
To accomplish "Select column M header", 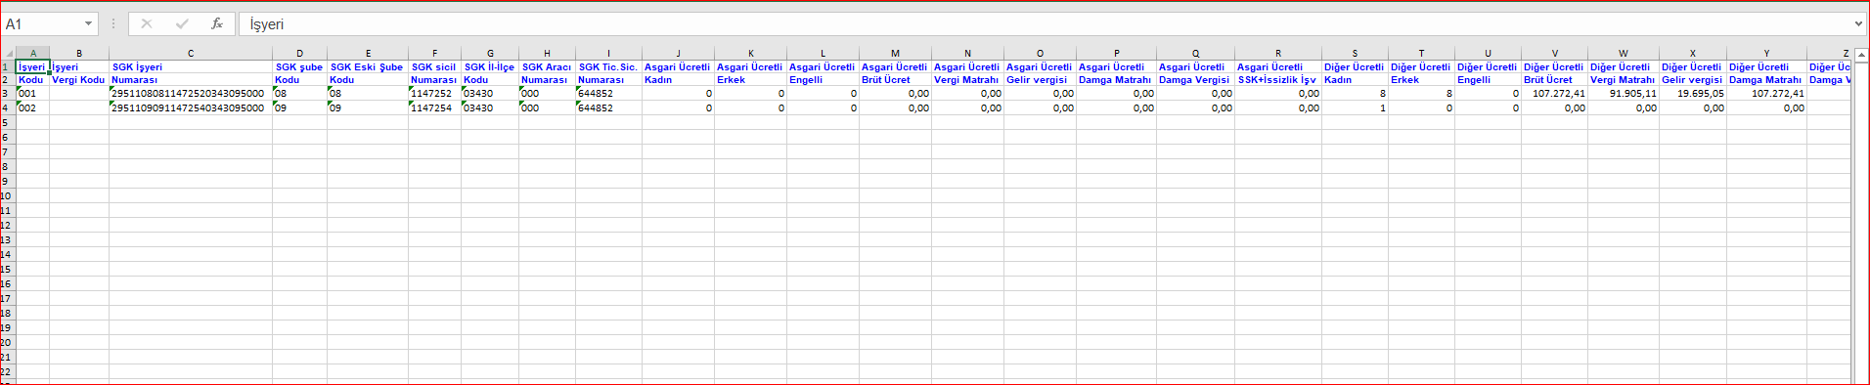I will click(x=895, y=54).
